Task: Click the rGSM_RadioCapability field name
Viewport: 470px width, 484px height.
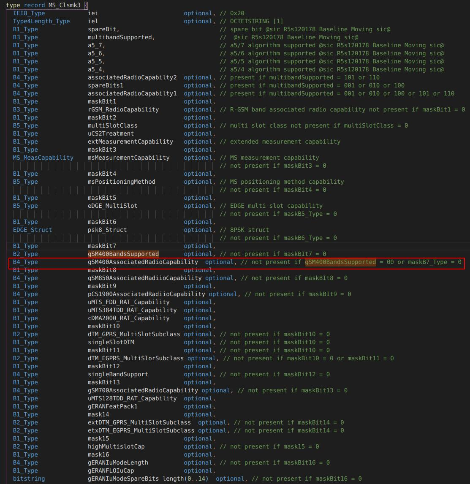Action: [123, 109]
